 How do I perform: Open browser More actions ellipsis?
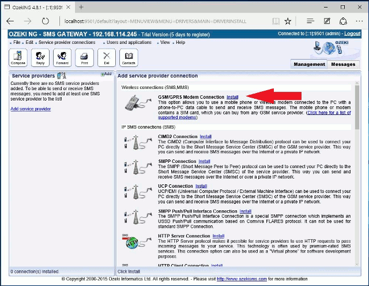click(x=359, y=21)
